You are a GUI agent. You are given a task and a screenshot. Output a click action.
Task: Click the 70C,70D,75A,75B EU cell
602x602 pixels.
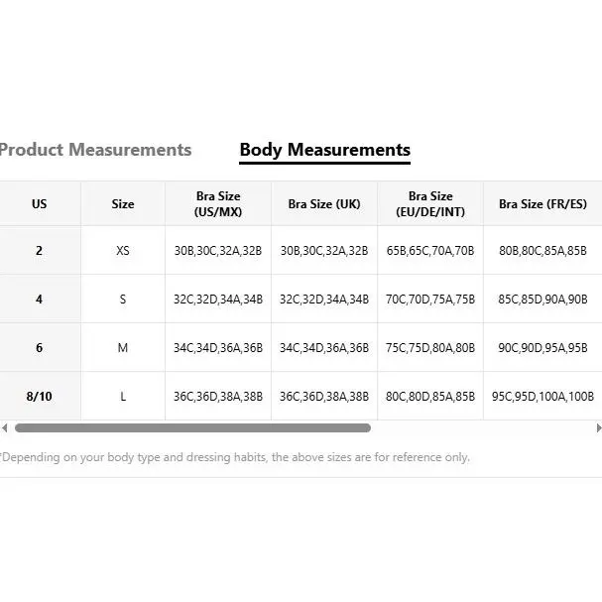pyautogui.click(x=430, y=300)
